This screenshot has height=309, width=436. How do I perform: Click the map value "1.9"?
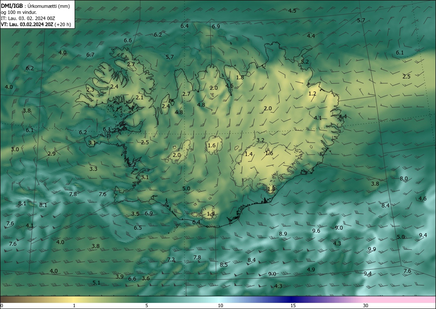211,214
